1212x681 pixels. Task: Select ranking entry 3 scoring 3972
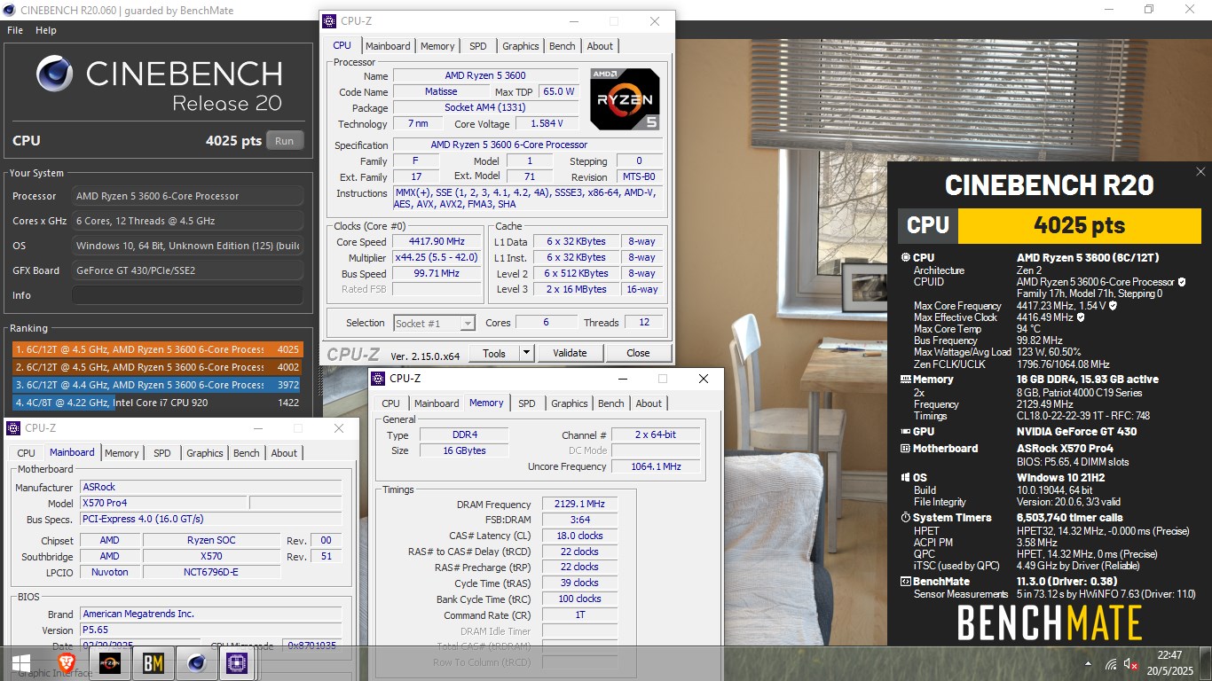point(156,385)
